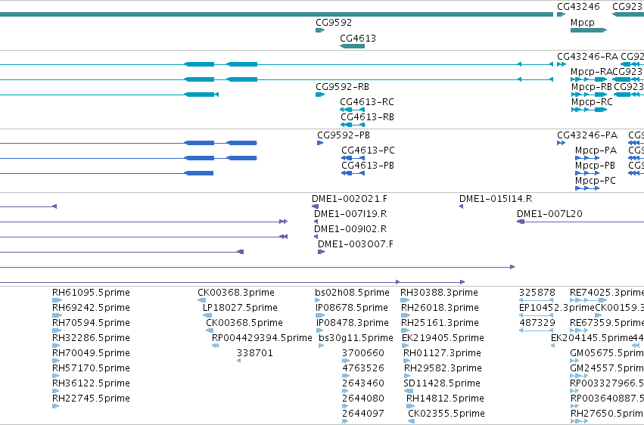The width and height of the screenshot is (644, 425).
Task: Select EST RP004429394.5prime
Action: point(262,338)
